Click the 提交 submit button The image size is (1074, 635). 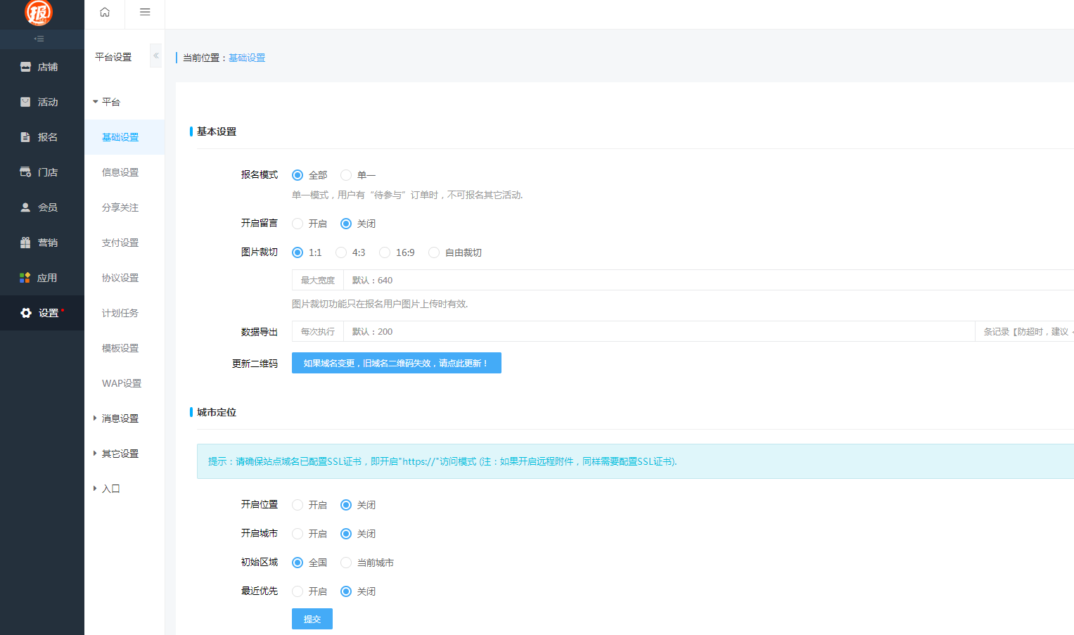point(312,619)
